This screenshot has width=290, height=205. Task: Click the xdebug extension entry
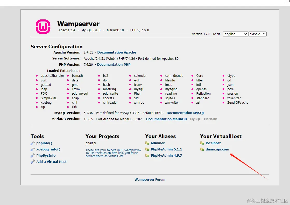[46, 103]
